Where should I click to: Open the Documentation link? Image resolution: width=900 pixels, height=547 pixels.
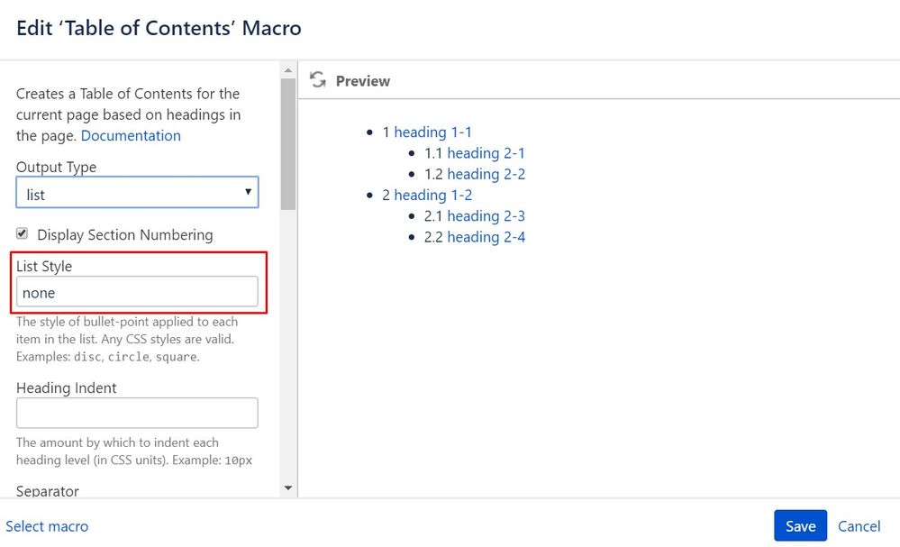point(131,135)
